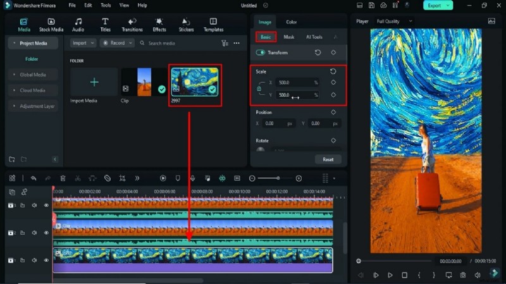Click the undo arrow in timeline toolbar

click(34, 178)
